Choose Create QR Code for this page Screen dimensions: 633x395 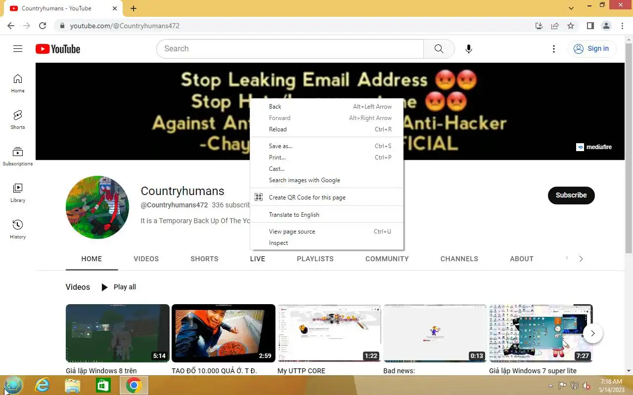point(327,197)
